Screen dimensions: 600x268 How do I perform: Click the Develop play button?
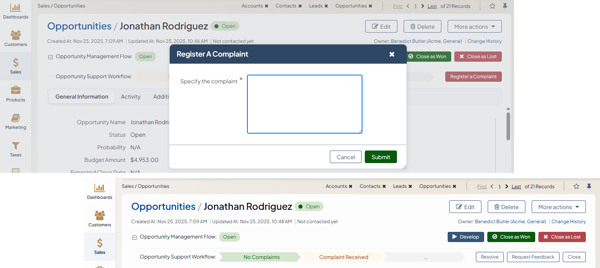pos(465,237)
